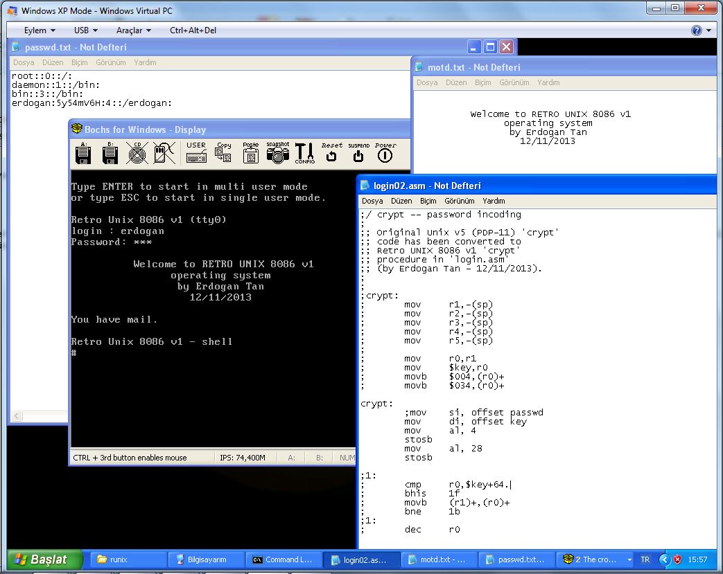The width and height of the screenshot is (723, 574).
Task: Click the Bochs USER keyboard button
Action: [196, 153]
